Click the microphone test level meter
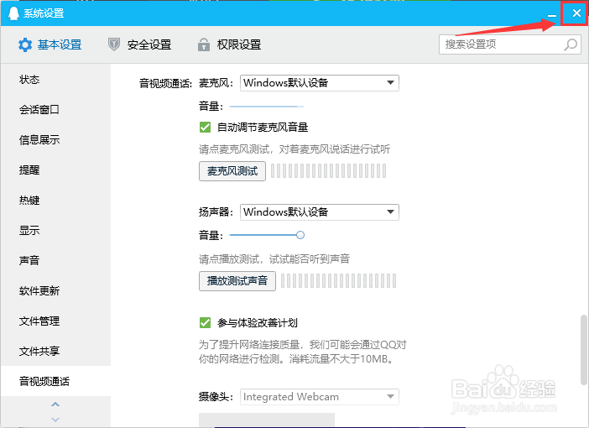589x428 pixels. click(x=328, y=171)
